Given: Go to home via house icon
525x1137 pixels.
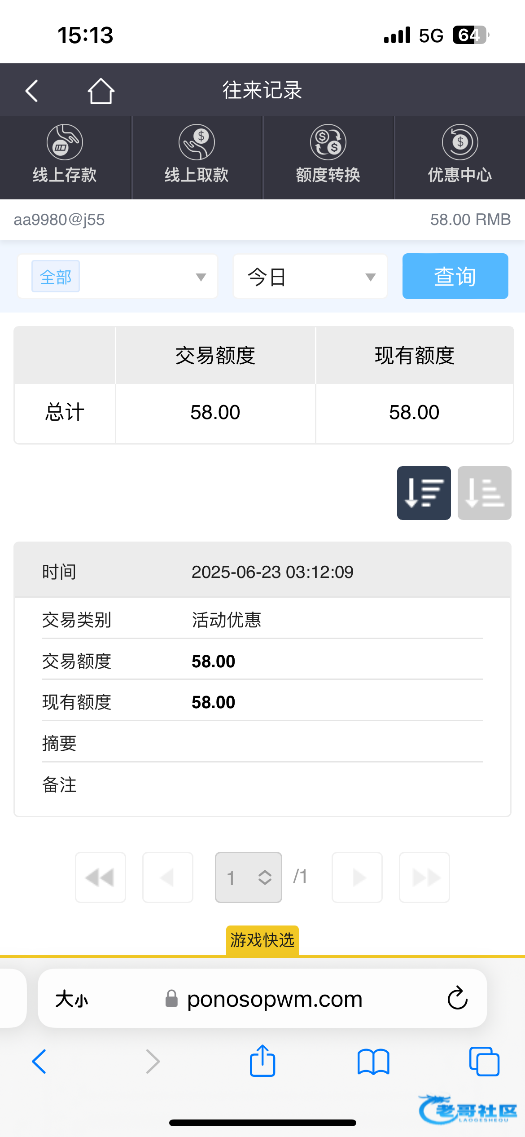Looking at the screenshot, I should point(101,91).
